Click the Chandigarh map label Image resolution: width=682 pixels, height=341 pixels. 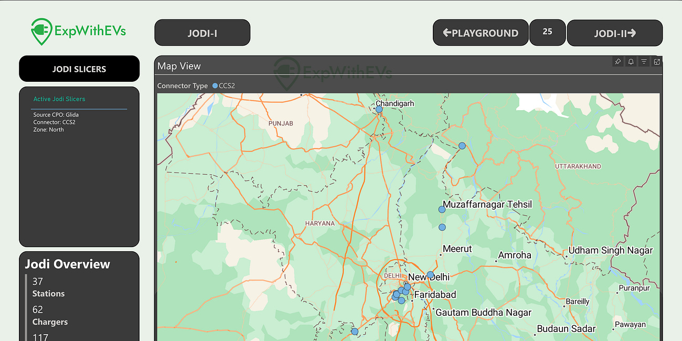coord(395,103)
